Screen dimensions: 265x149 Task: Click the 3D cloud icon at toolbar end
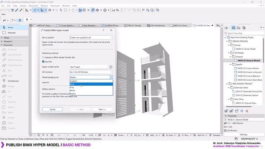click(157, 10)
